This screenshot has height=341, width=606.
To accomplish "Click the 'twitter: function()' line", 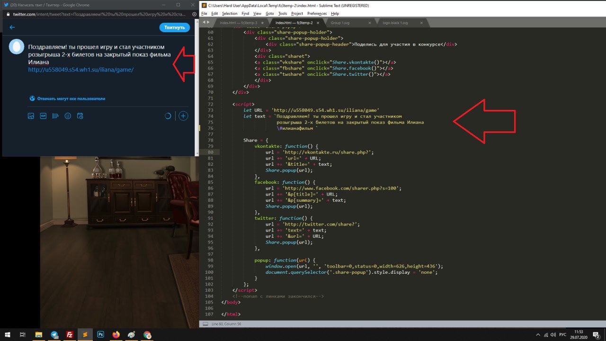I will [x=283, y=218].
